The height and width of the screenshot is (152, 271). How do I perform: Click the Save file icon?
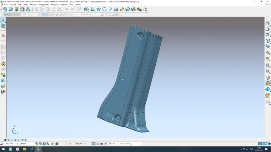[x=22, y=9]
